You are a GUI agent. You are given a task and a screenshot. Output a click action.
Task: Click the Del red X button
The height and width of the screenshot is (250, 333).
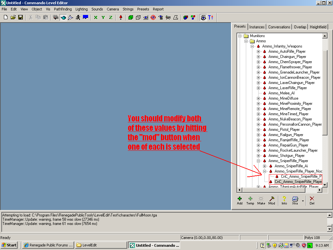[x=312, y=200]
